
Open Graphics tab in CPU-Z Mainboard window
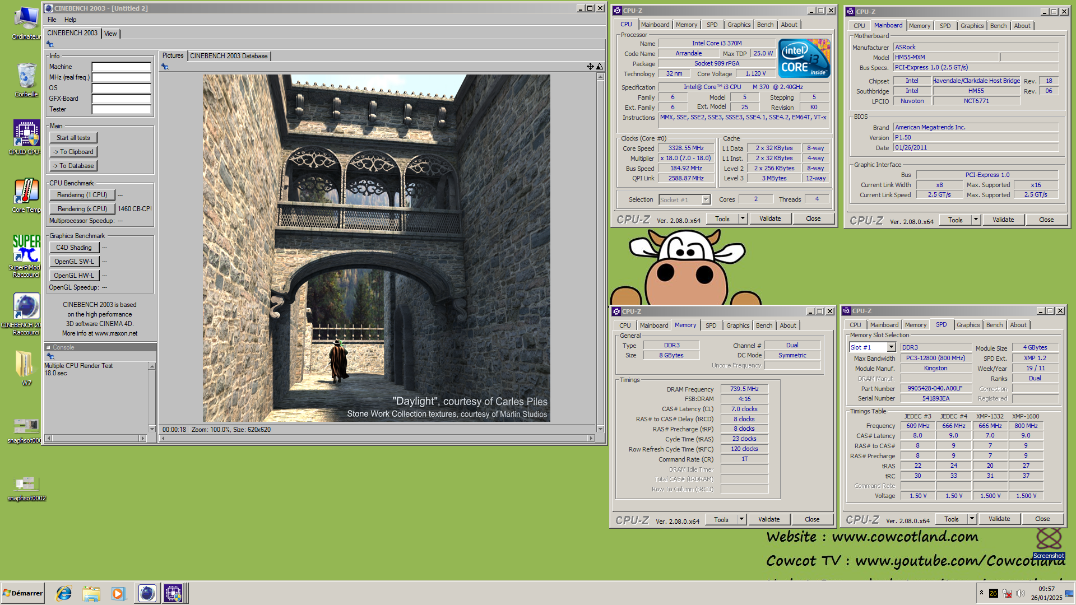972,26
